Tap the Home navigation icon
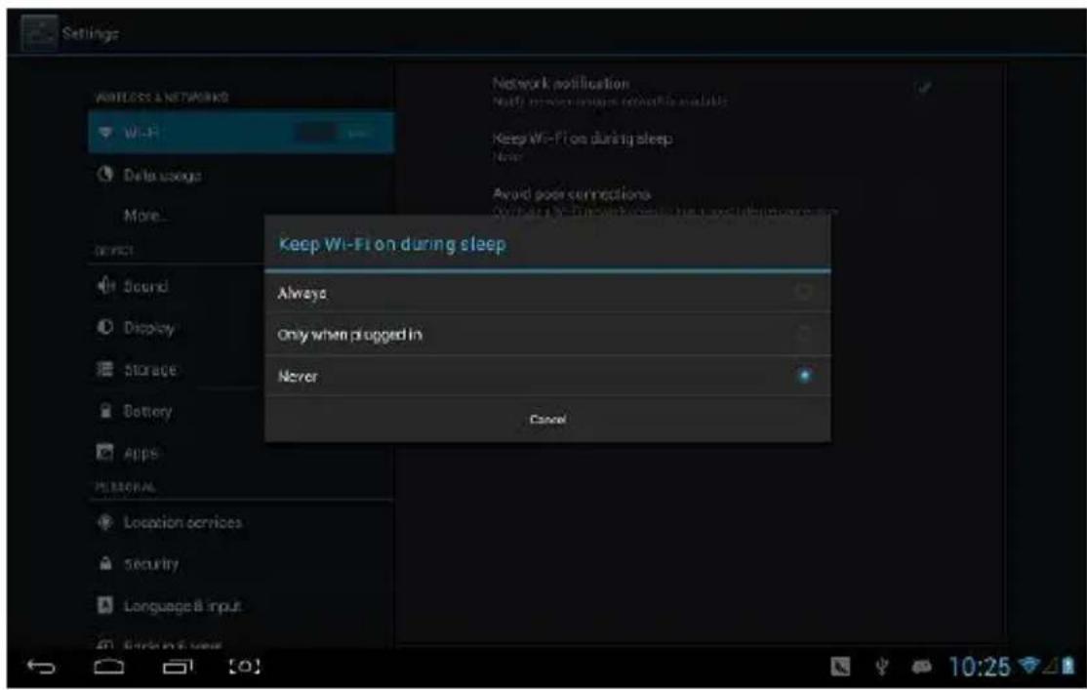This screenshot has width=1087, height=690. click(109, 668)
